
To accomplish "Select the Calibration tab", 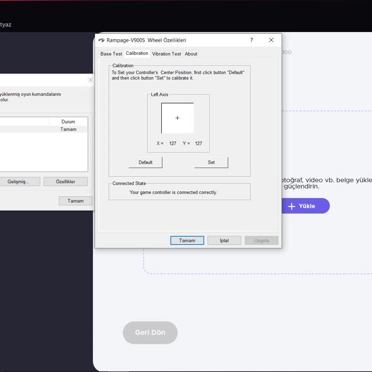I will (137, 53).
